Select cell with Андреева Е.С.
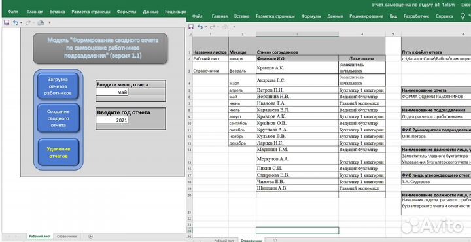This screenshot has width=471, height=242. tap(298, 80)
